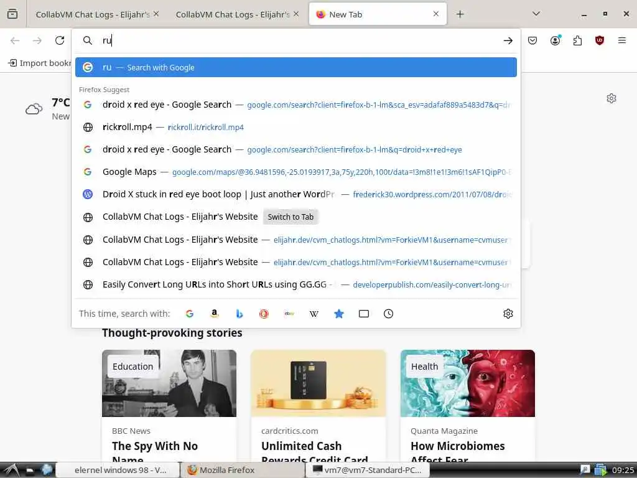Open Droid X stuck in red eye boot loop result
The width and height of the screenshot is (637, 478).
point(295,194)
